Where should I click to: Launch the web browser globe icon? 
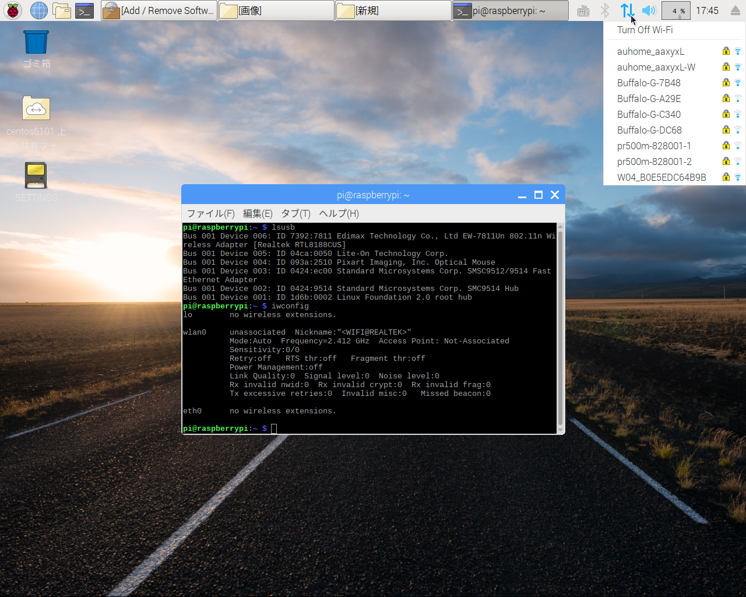38,10
